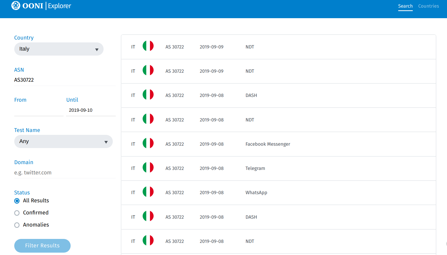This screenshot has width=447, height=255.
Task: Open the Country dropdown showing Italy
Action: 59,49
